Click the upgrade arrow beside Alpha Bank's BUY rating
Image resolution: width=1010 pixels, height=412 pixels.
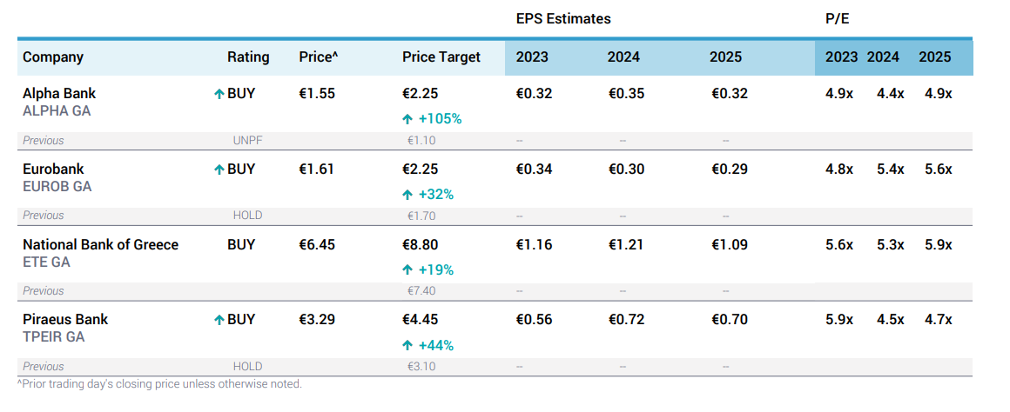tap(219, 94)
